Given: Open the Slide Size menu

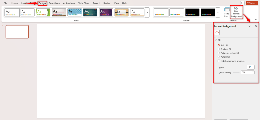Looking at the screenshot, I should 226,12.
